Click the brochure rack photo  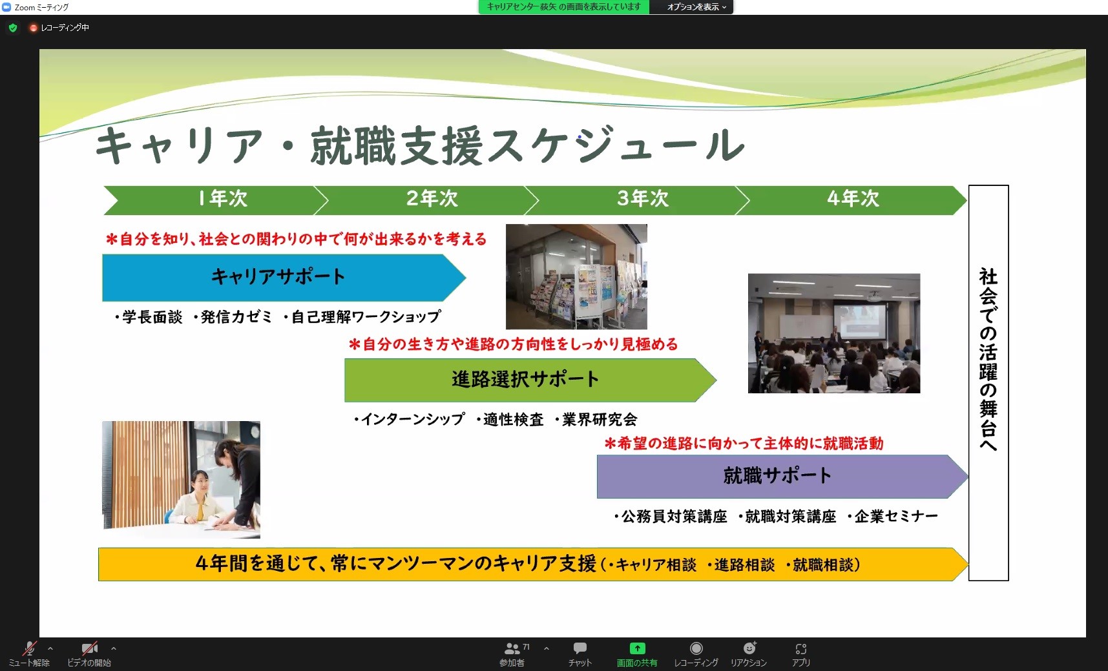click(576, 276)
